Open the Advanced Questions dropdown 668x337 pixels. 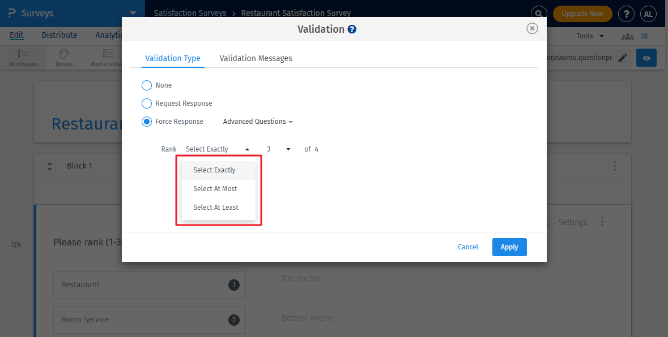[257, 121]
